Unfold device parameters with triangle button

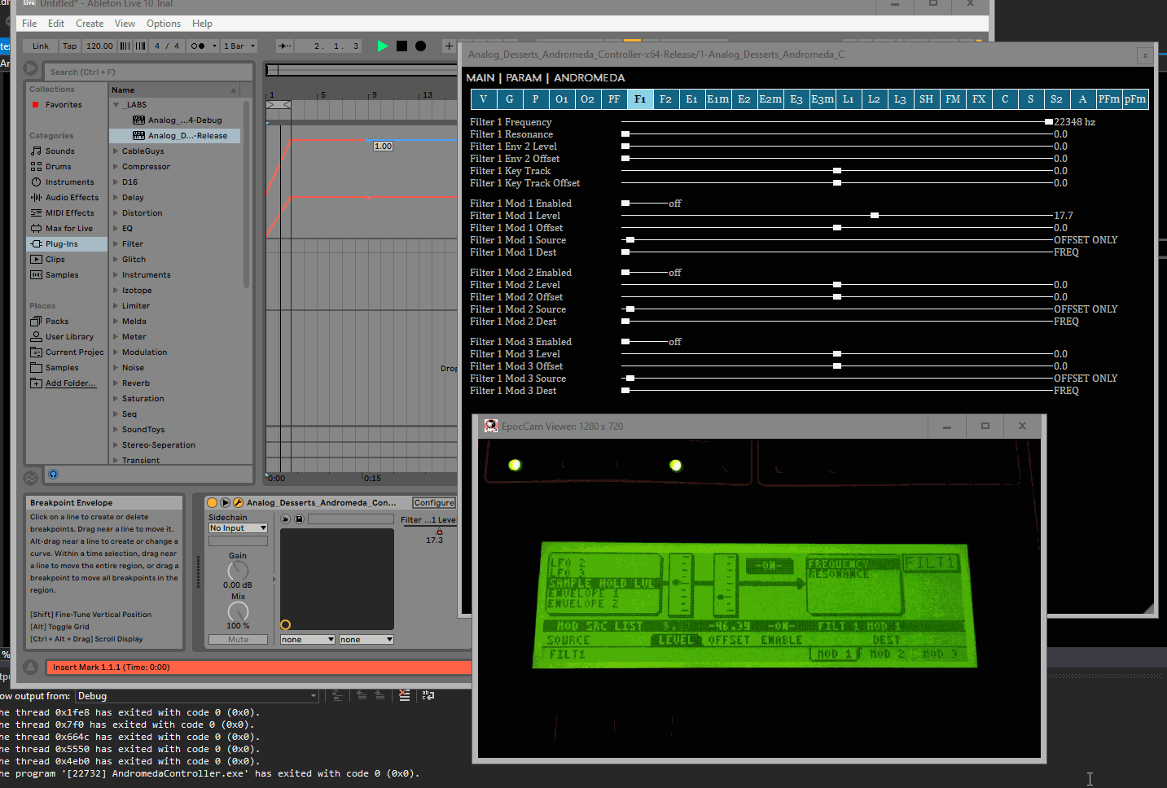[226, 503]
